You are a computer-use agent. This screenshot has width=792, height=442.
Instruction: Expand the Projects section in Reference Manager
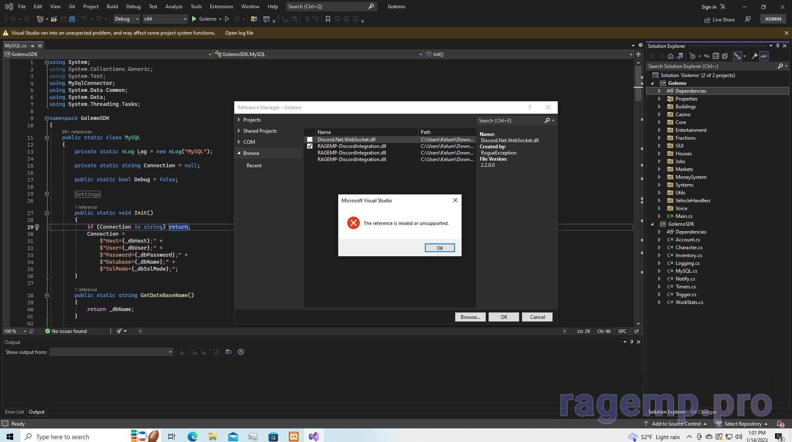[239, 120]
